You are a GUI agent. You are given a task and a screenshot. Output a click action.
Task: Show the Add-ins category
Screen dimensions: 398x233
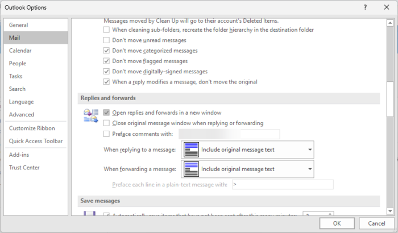tap(36, 155)
